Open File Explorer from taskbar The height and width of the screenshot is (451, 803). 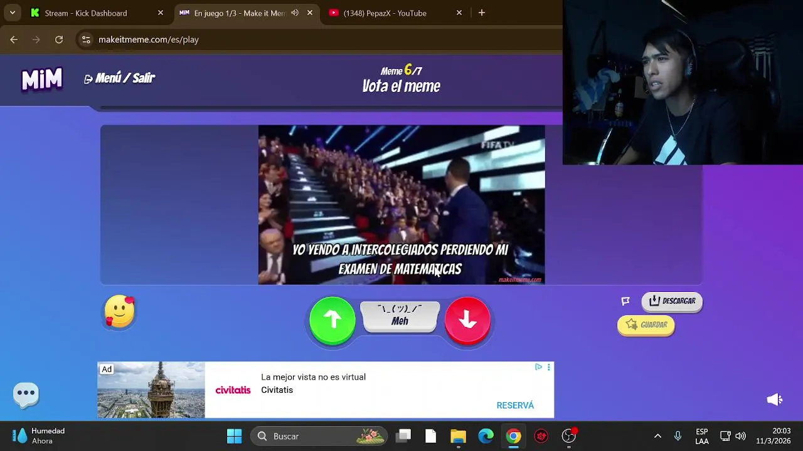click(x=459, y=437)
